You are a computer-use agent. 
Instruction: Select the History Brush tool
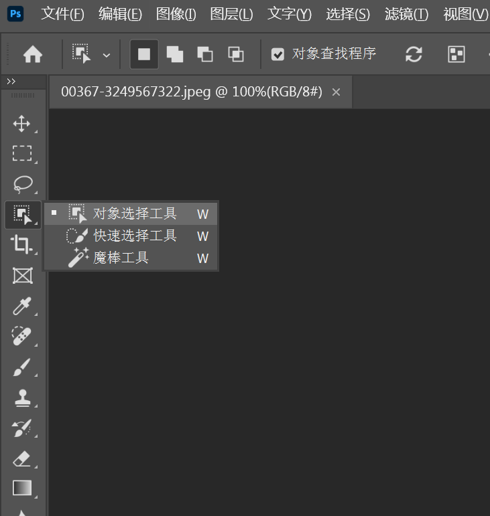[x=22, y=428]
